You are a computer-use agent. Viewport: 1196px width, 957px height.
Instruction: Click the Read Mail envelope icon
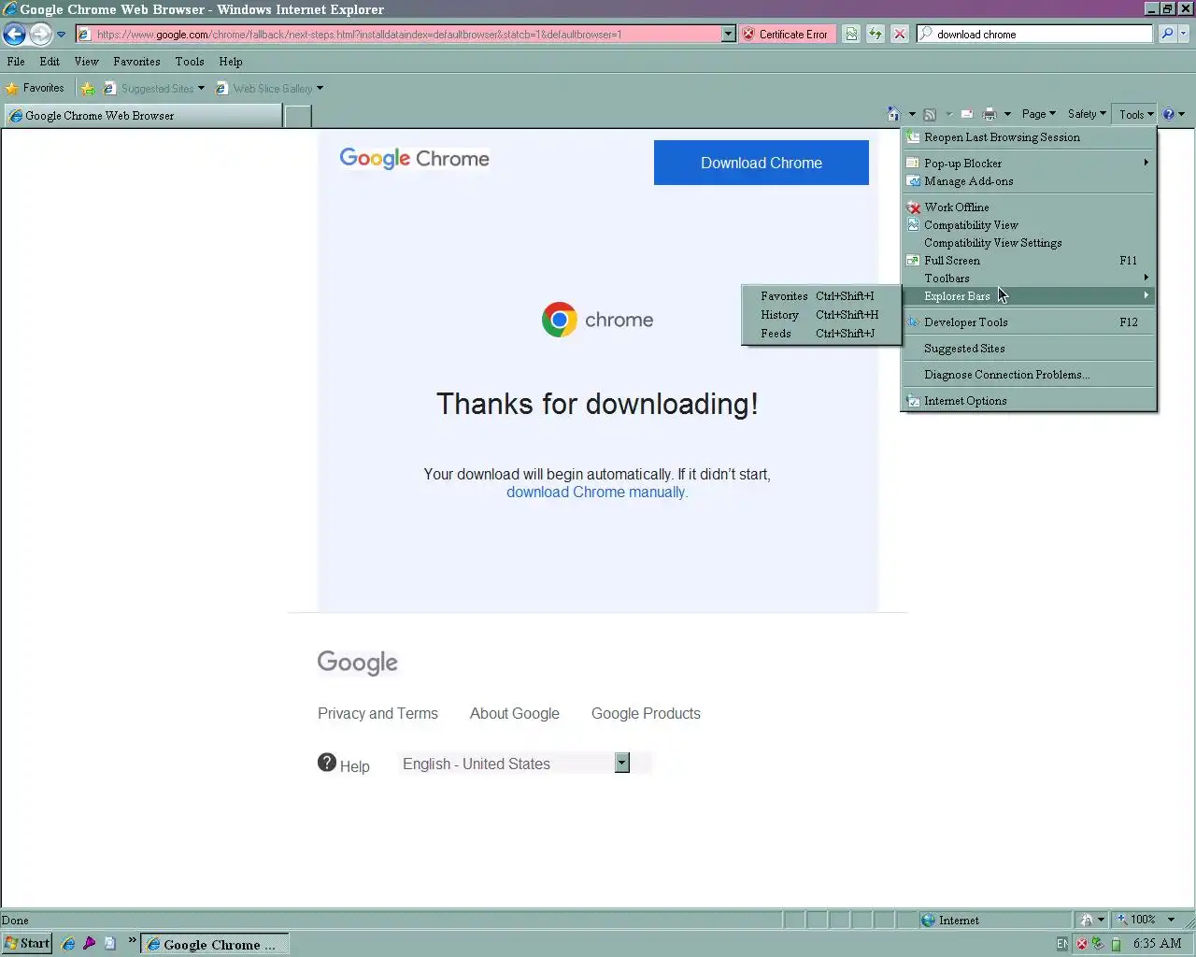pos(967,114)
